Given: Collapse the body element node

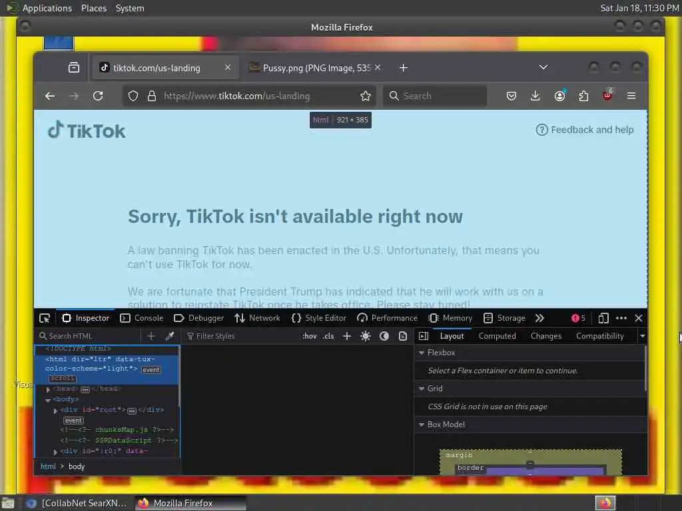Looking at the screenshot, I should click(x=48, y=400).
